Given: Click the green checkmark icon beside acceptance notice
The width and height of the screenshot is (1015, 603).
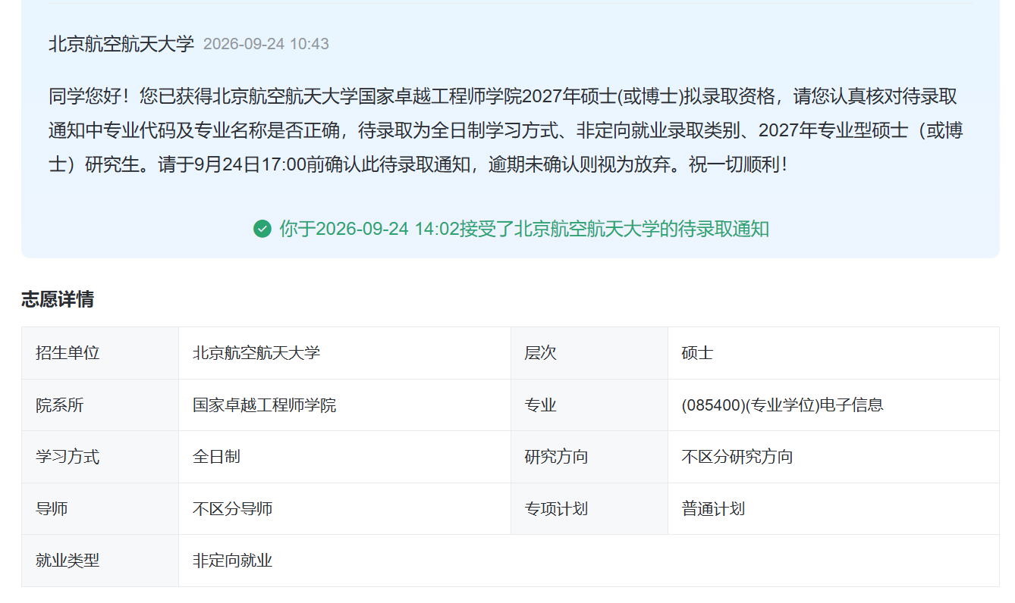Looking at the screenshot, I should pos(262,229).
